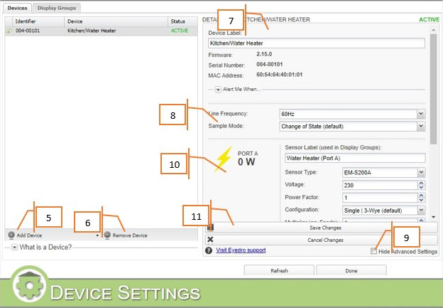
Task: Switch to the Display Groups tab
Action: [x=57, y=8]
